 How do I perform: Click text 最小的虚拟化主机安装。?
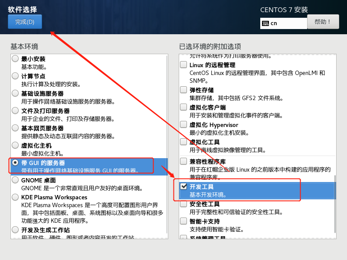(219, 133)
